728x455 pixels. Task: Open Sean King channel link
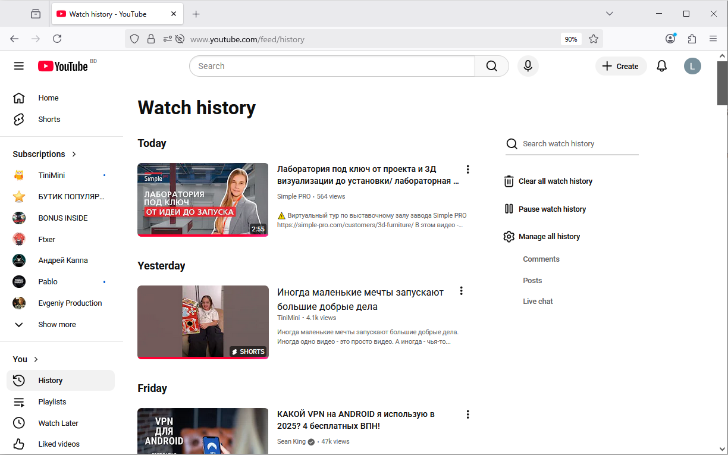pyautogui.click(x=291, y=442)
